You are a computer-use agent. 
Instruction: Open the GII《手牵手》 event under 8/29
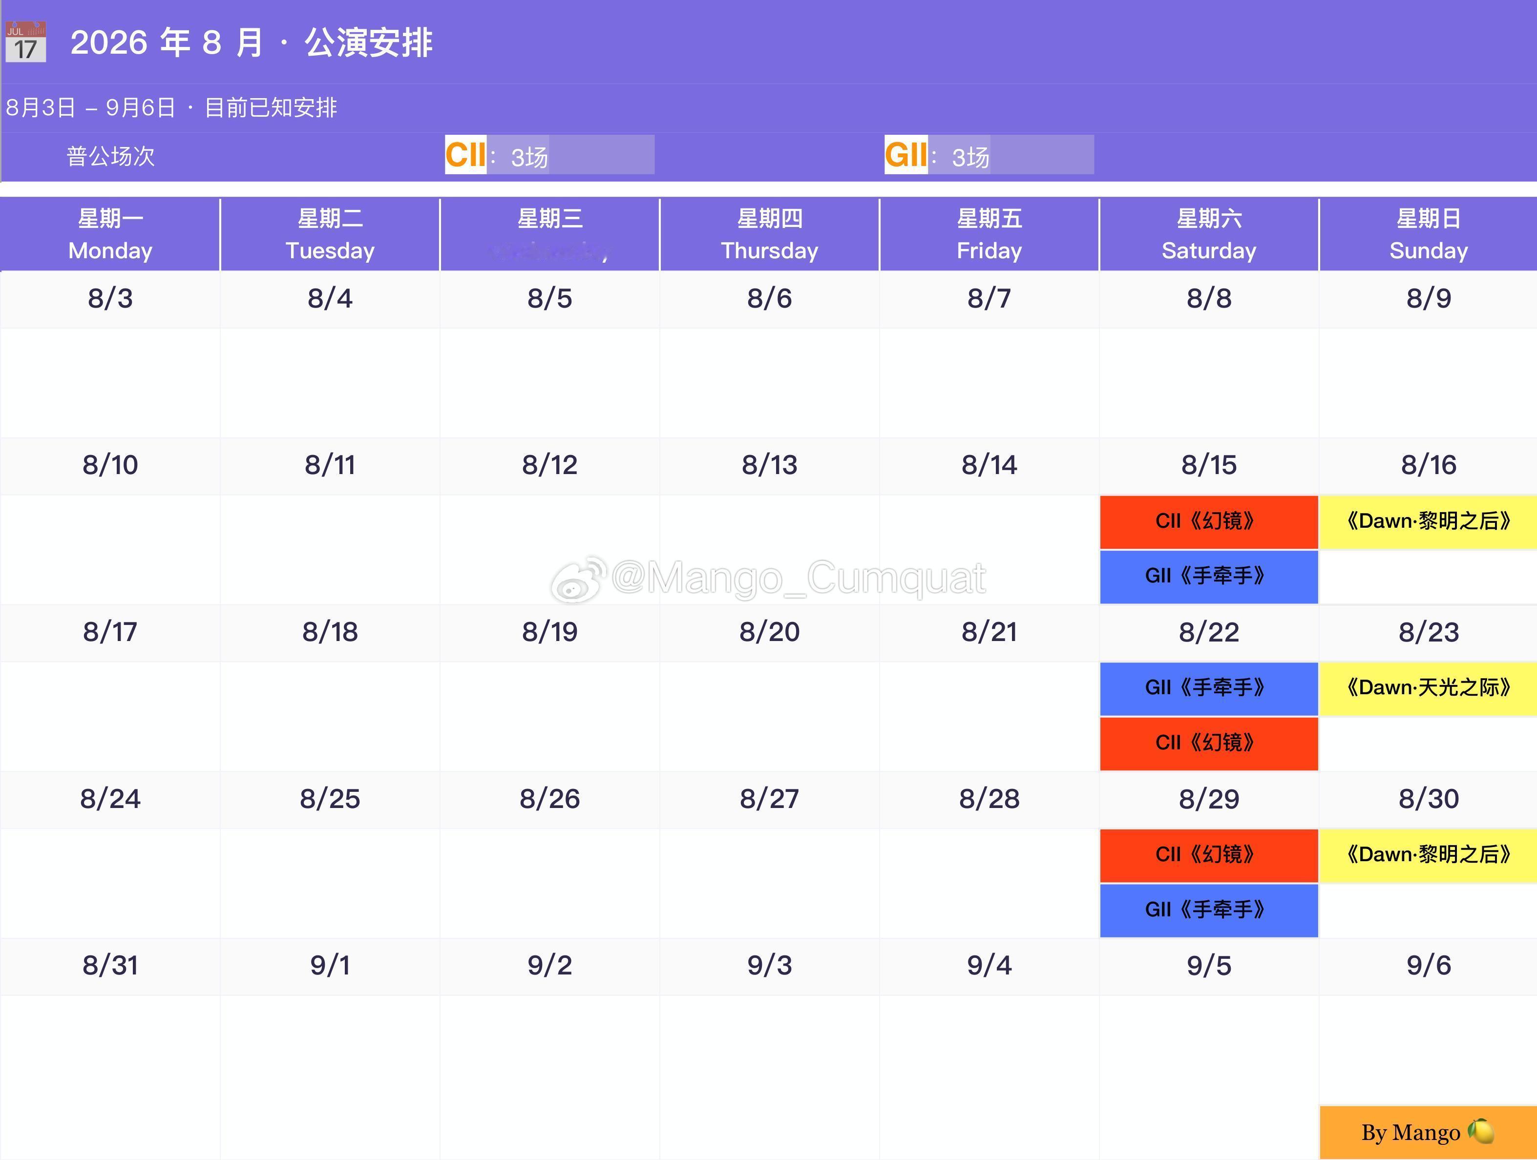tap(1209, 910)
